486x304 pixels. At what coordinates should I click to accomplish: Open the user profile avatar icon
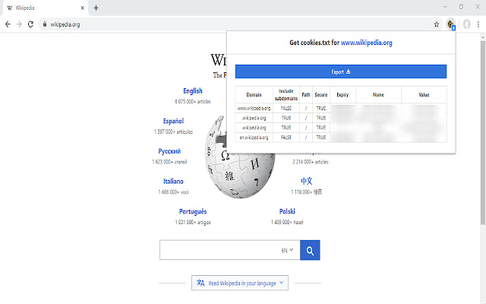tap(467, 24)
